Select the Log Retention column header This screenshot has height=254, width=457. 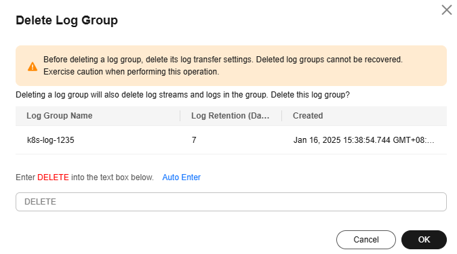click(x=231, y=116)
